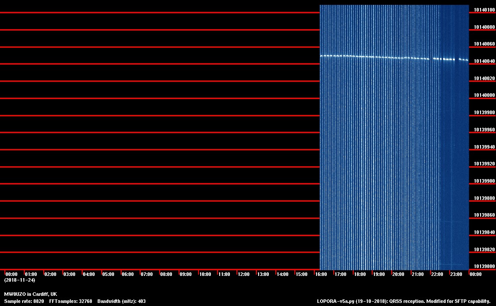Click the 09:00 time axis label

pos(186,275)
